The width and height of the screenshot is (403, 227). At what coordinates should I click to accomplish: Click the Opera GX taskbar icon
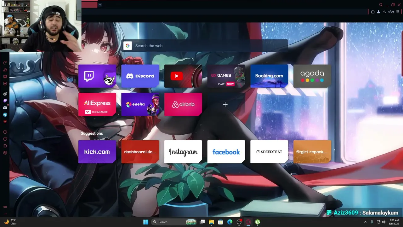click(248, 222)
